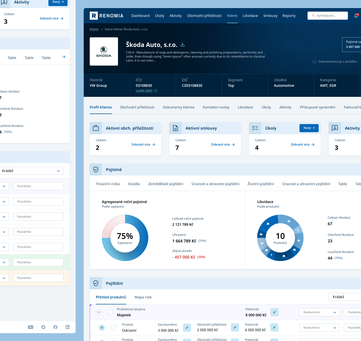This screenshot has width=361, height=341.
Task: Open the notifications bell in the top bar
Action: pyautogui.click(x=356, y=16)
